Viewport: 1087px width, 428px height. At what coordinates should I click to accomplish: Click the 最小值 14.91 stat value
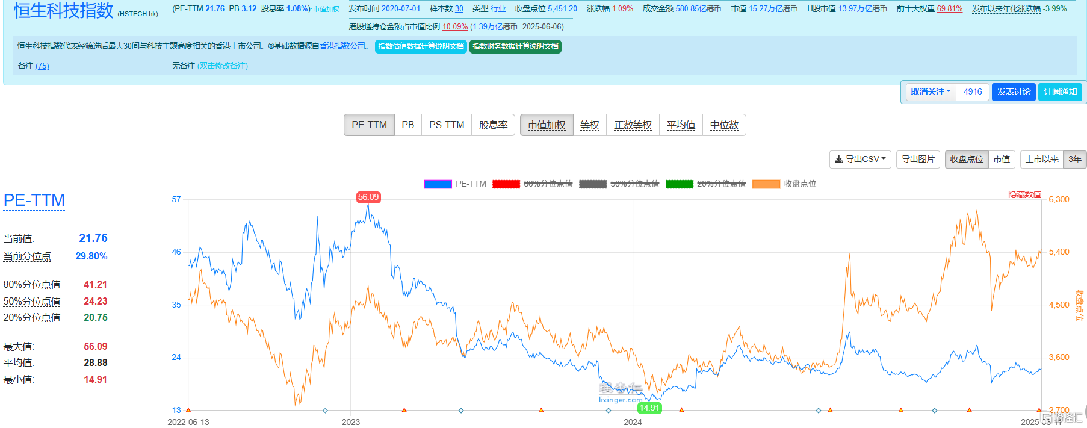point(96,380)
